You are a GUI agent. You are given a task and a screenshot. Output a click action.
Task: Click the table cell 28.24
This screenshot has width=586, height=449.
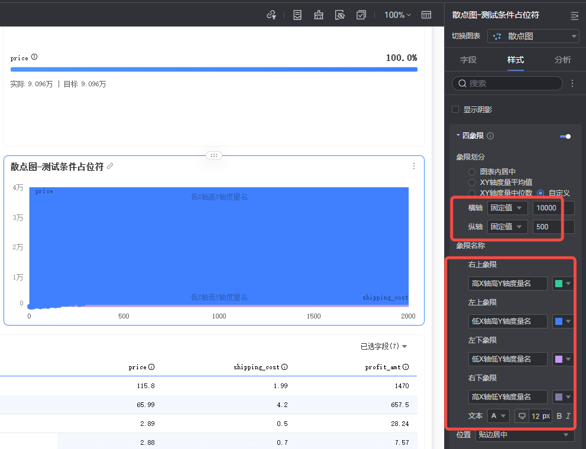point(400,424)
